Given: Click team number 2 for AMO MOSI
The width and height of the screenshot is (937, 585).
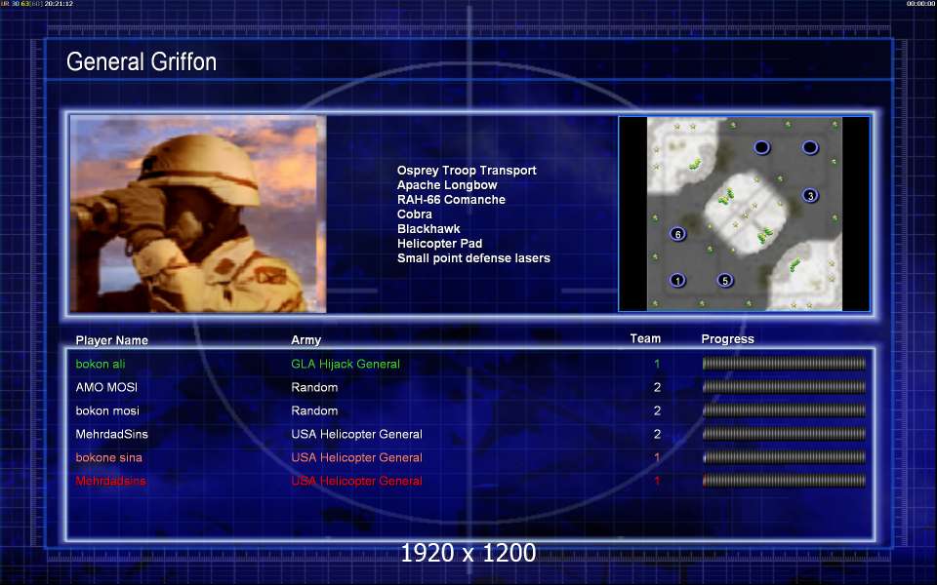Looking at the screenshot, I should click(x=657, y=387).
